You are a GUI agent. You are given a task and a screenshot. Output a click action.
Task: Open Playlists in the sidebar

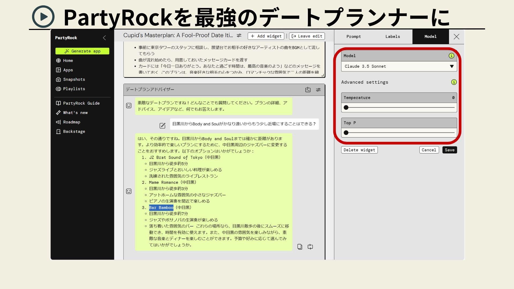click(x=74, y=89)
